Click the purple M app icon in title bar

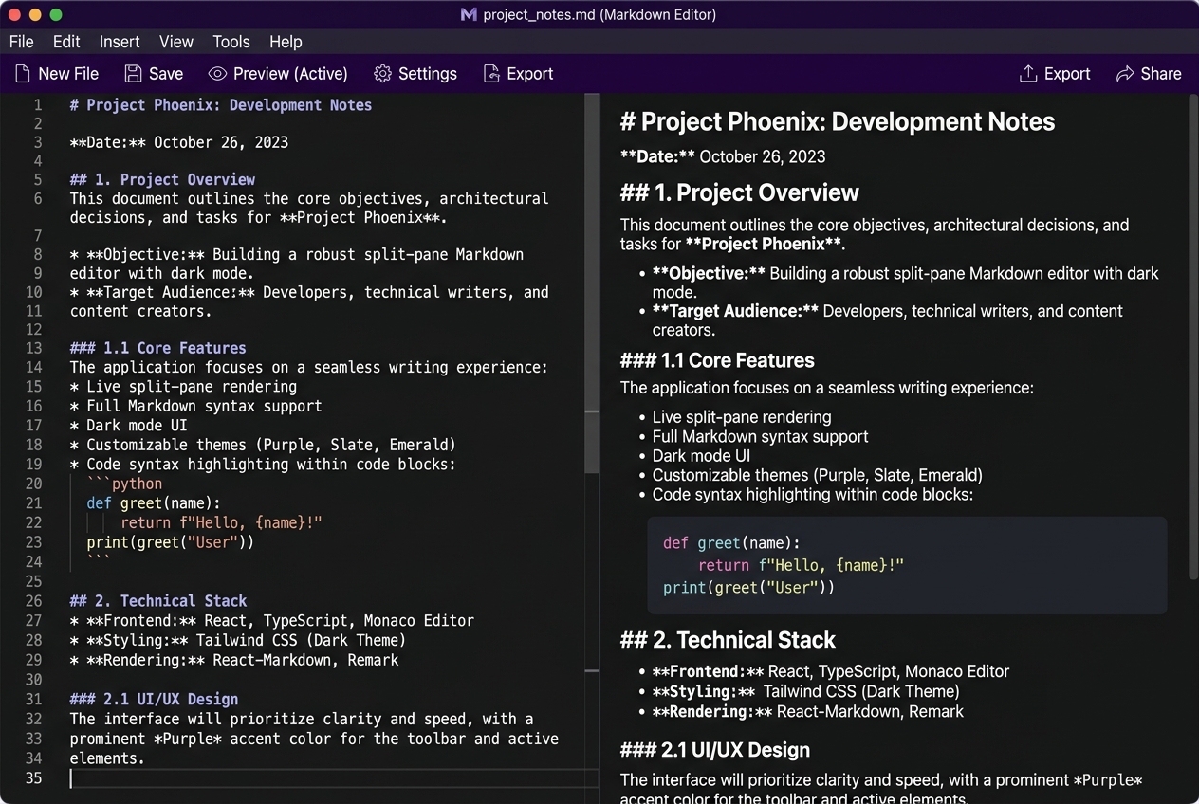(x=468, y=14)
